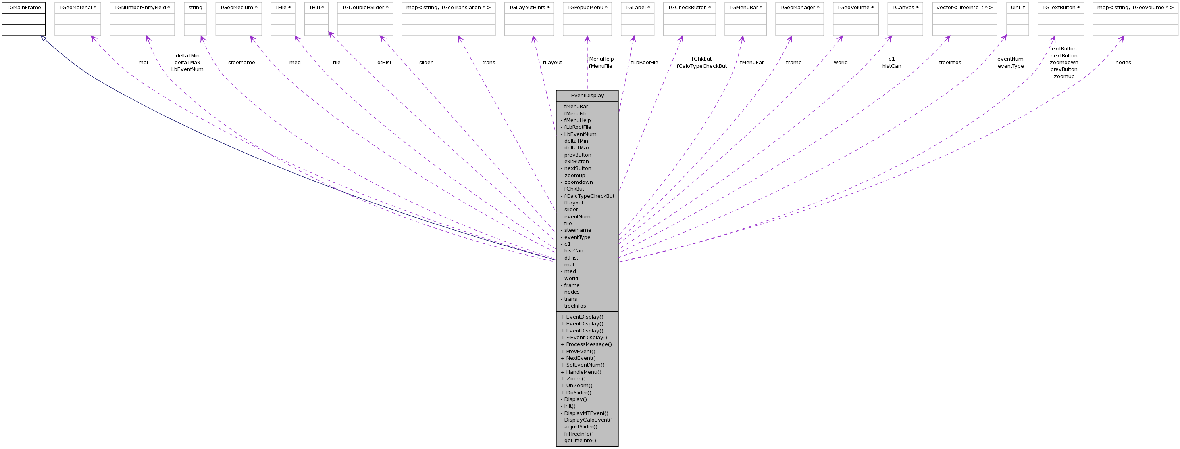Select the ProcessMessage() method
Screen dimensions: 1180x449
click(x=586, y=344)
